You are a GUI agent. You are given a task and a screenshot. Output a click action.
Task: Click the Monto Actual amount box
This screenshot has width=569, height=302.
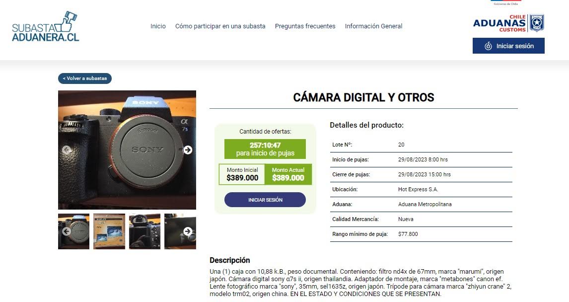[x=288, y=174]
